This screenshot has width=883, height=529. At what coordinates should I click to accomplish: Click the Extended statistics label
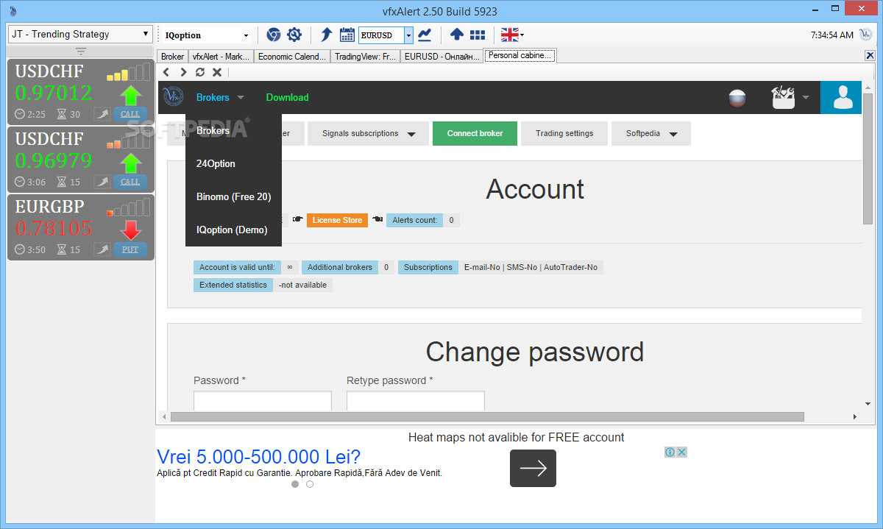tap(233, 285)
